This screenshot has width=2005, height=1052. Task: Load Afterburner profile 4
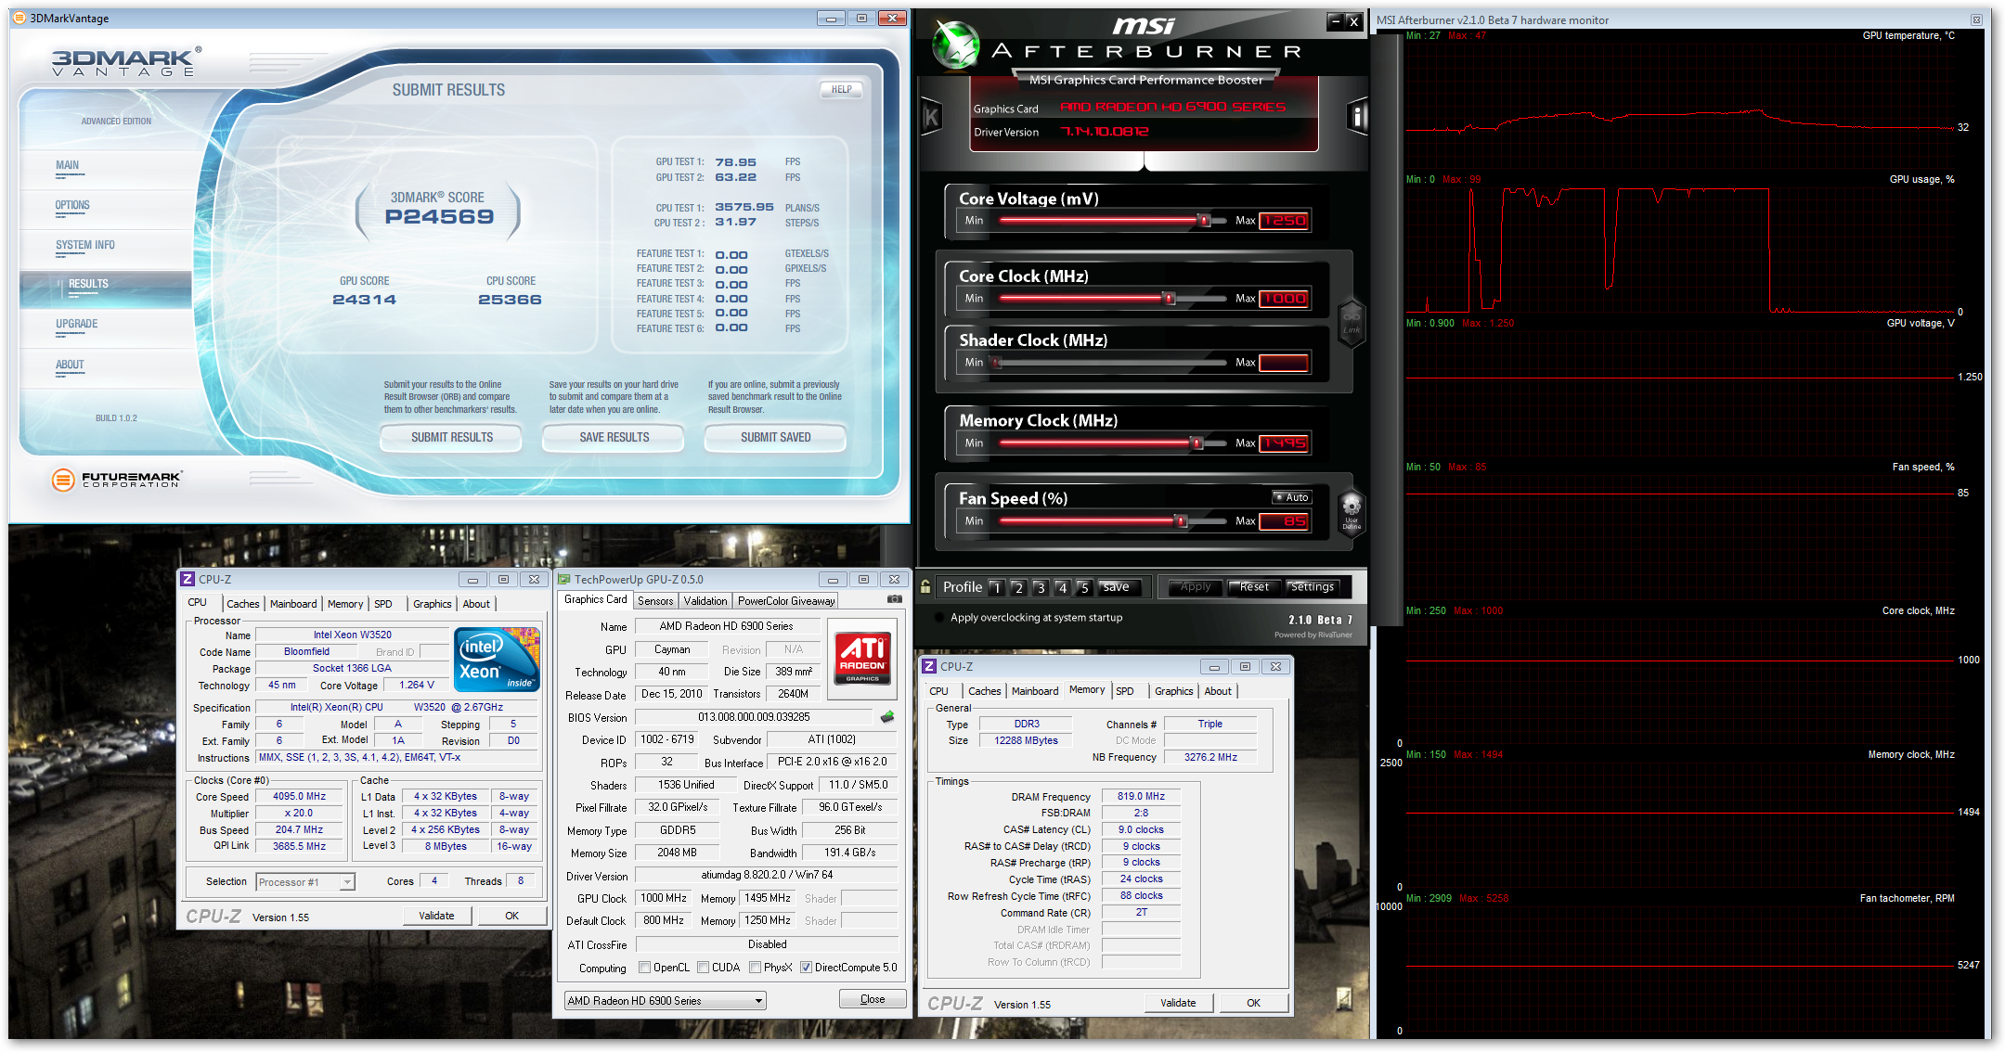1063,587
